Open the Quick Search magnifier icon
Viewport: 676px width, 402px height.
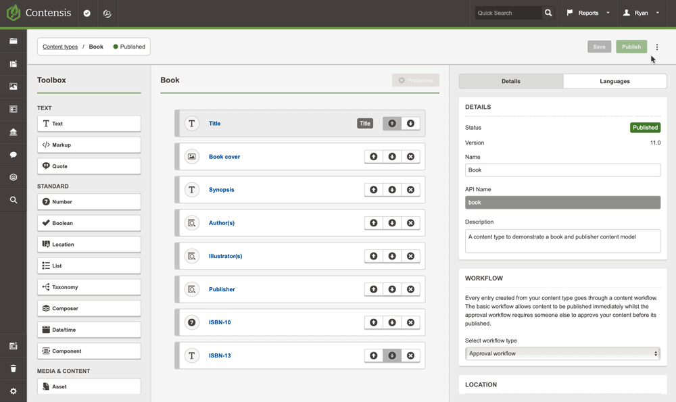click(x=548, y=12)
